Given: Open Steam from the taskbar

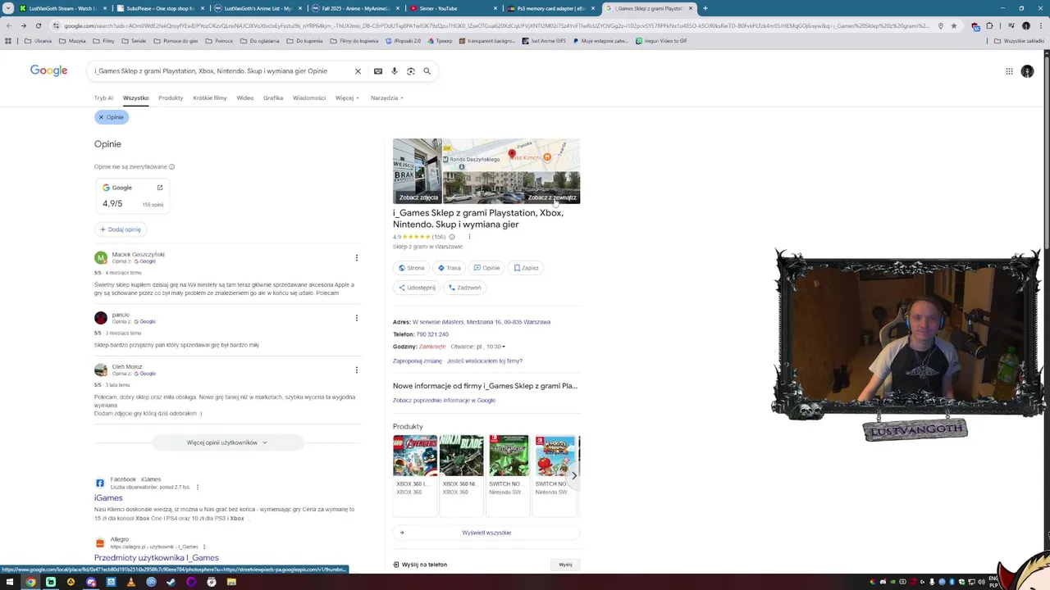Looking at the screenshot, I should [x=171, y=582].
